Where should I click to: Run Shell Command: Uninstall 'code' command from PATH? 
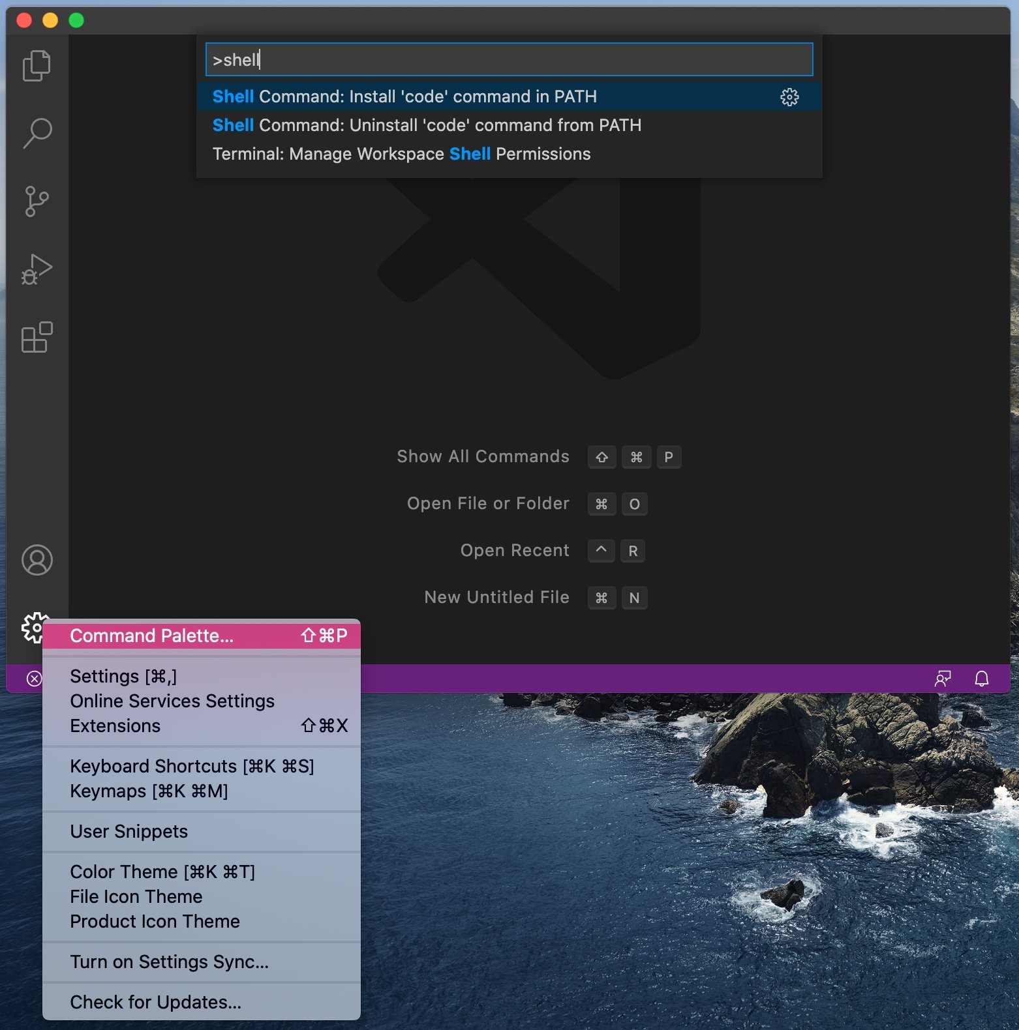(509, 125)
